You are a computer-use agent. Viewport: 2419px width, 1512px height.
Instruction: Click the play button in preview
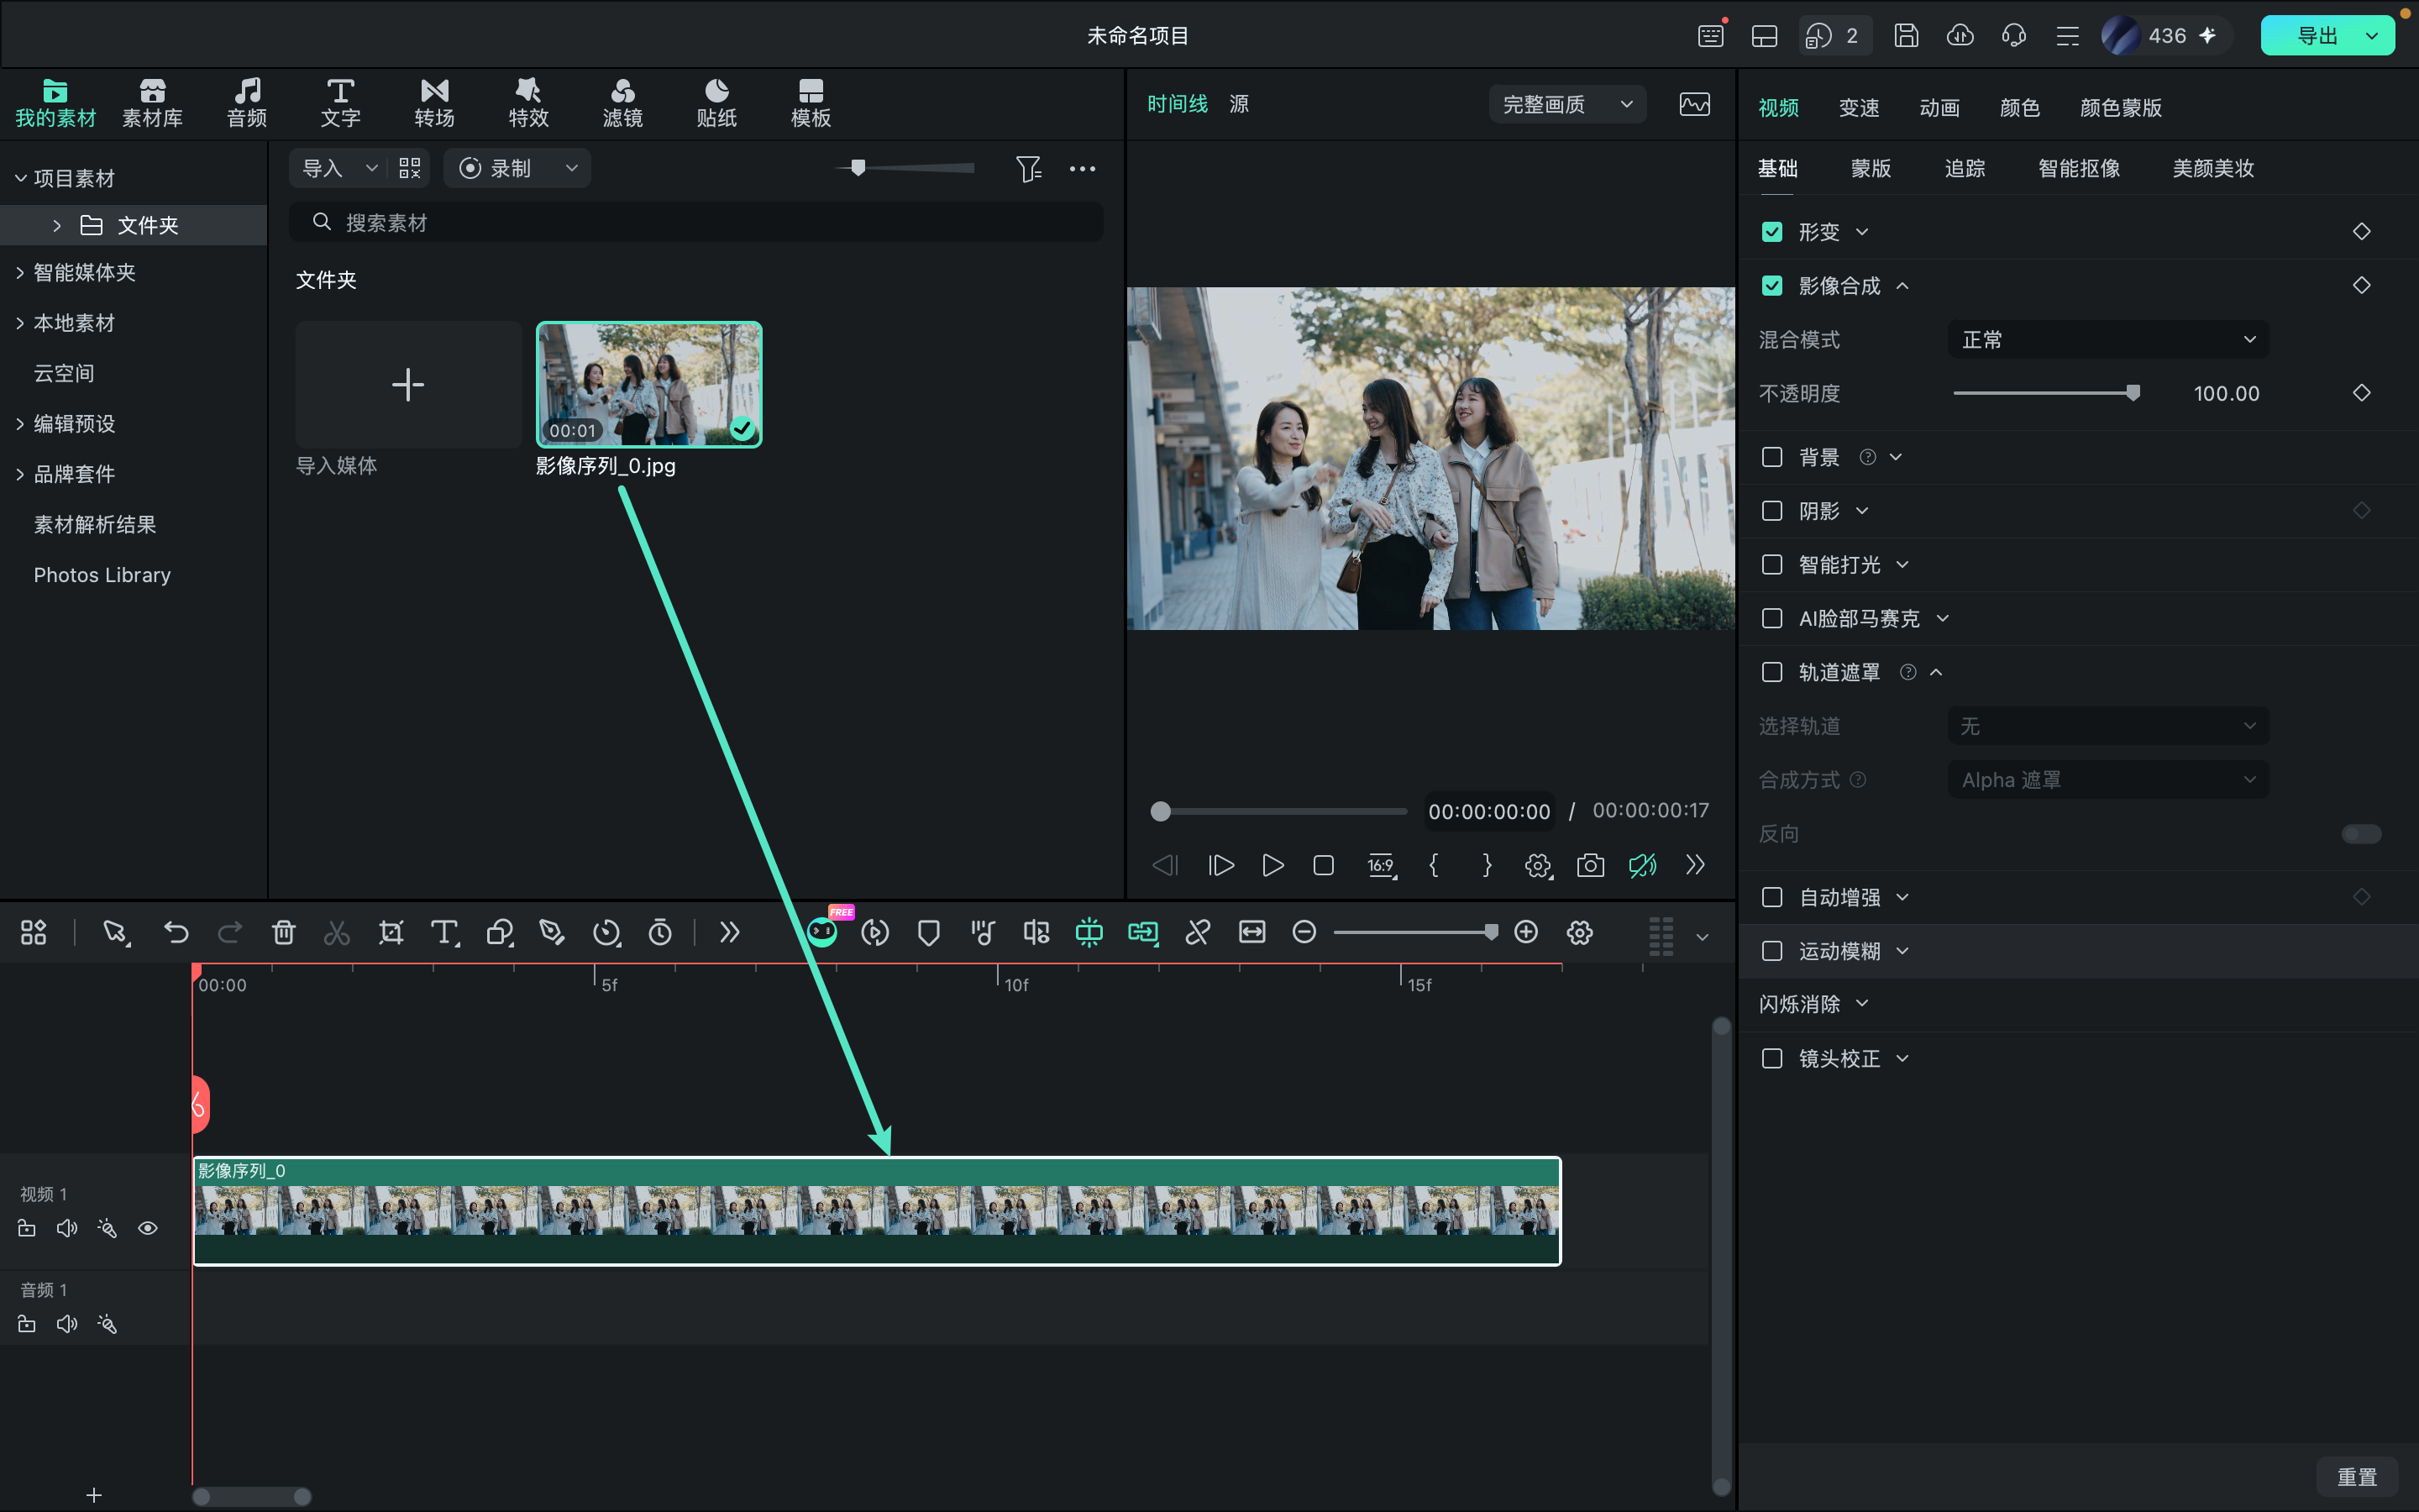pos(1272,865)
